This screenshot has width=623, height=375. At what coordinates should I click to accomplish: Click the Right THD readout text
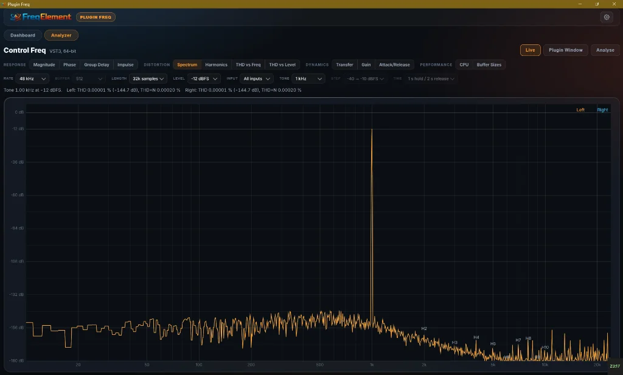pos(243,90)
